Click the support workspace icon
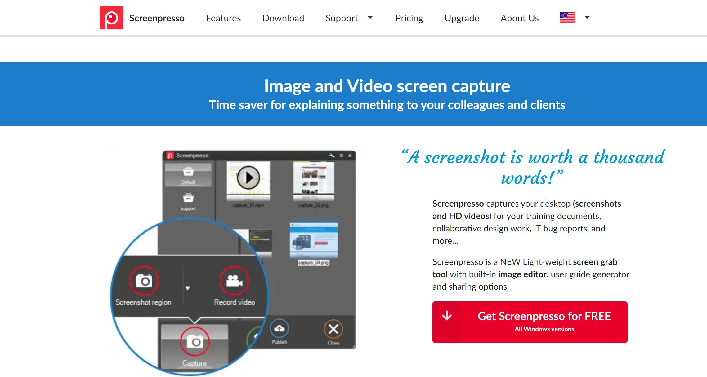This screenshot has width=707, height=377. [x=188, y=198]
